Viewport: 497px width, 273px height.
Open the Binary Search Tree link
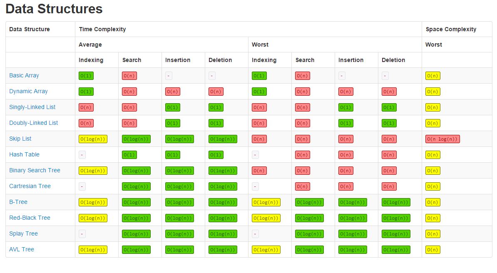coord(35,170)
